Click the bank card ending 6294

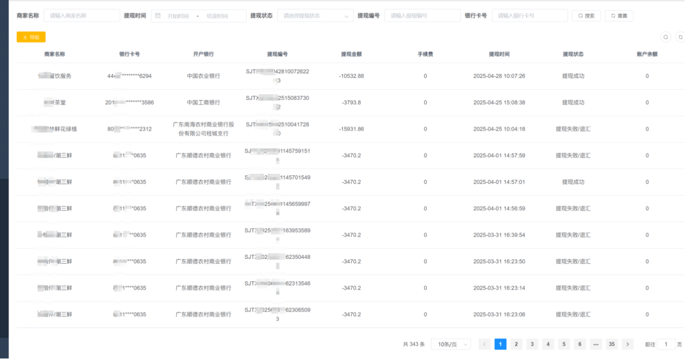point(130,76)
